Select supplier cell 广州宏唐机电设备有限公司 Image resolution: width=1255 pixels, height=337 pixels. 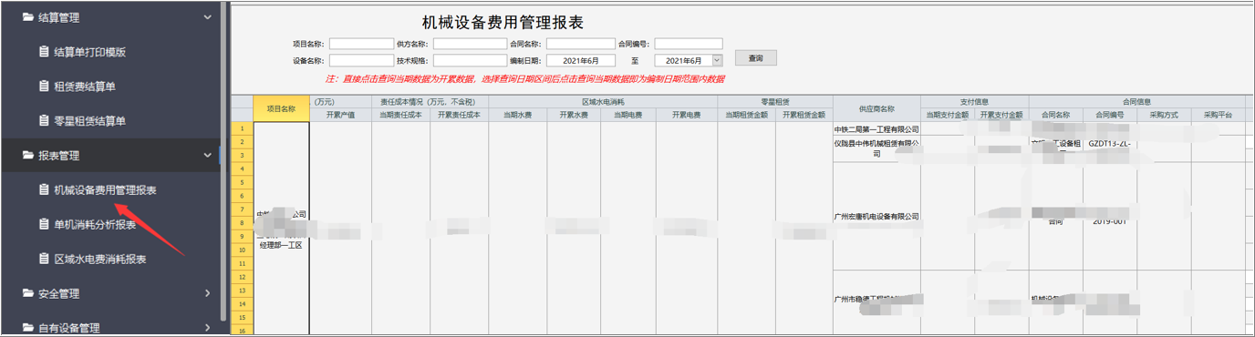point(876,217)
